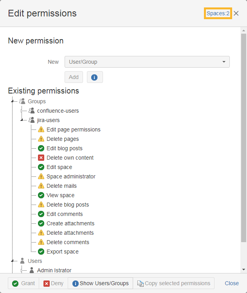This screenshot has height=293, width=247.
Task: Collapse the jira-users tree node
Action: click(22, 120)
